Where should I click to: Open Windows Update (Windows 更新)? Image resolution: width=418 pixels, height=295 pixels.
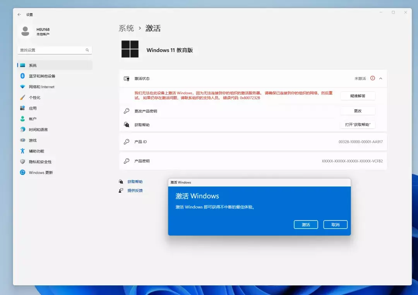(41, 173)
